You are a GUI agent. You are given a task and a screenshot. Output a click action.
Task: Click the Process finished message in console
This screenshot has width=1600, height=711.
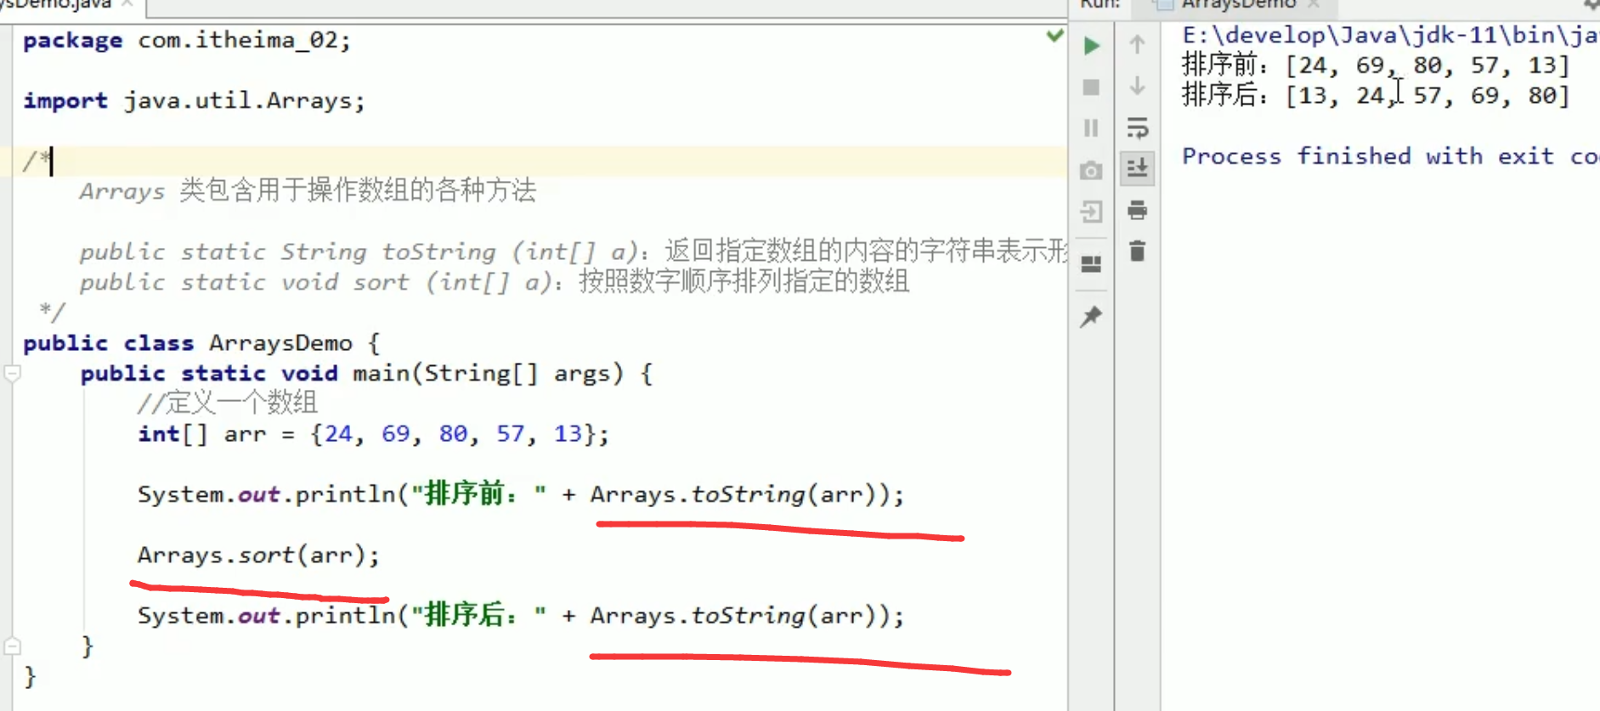click(1390, 156)
